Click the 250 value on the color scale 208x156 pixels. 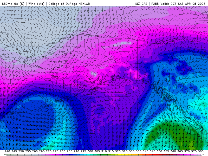[21, 151]
